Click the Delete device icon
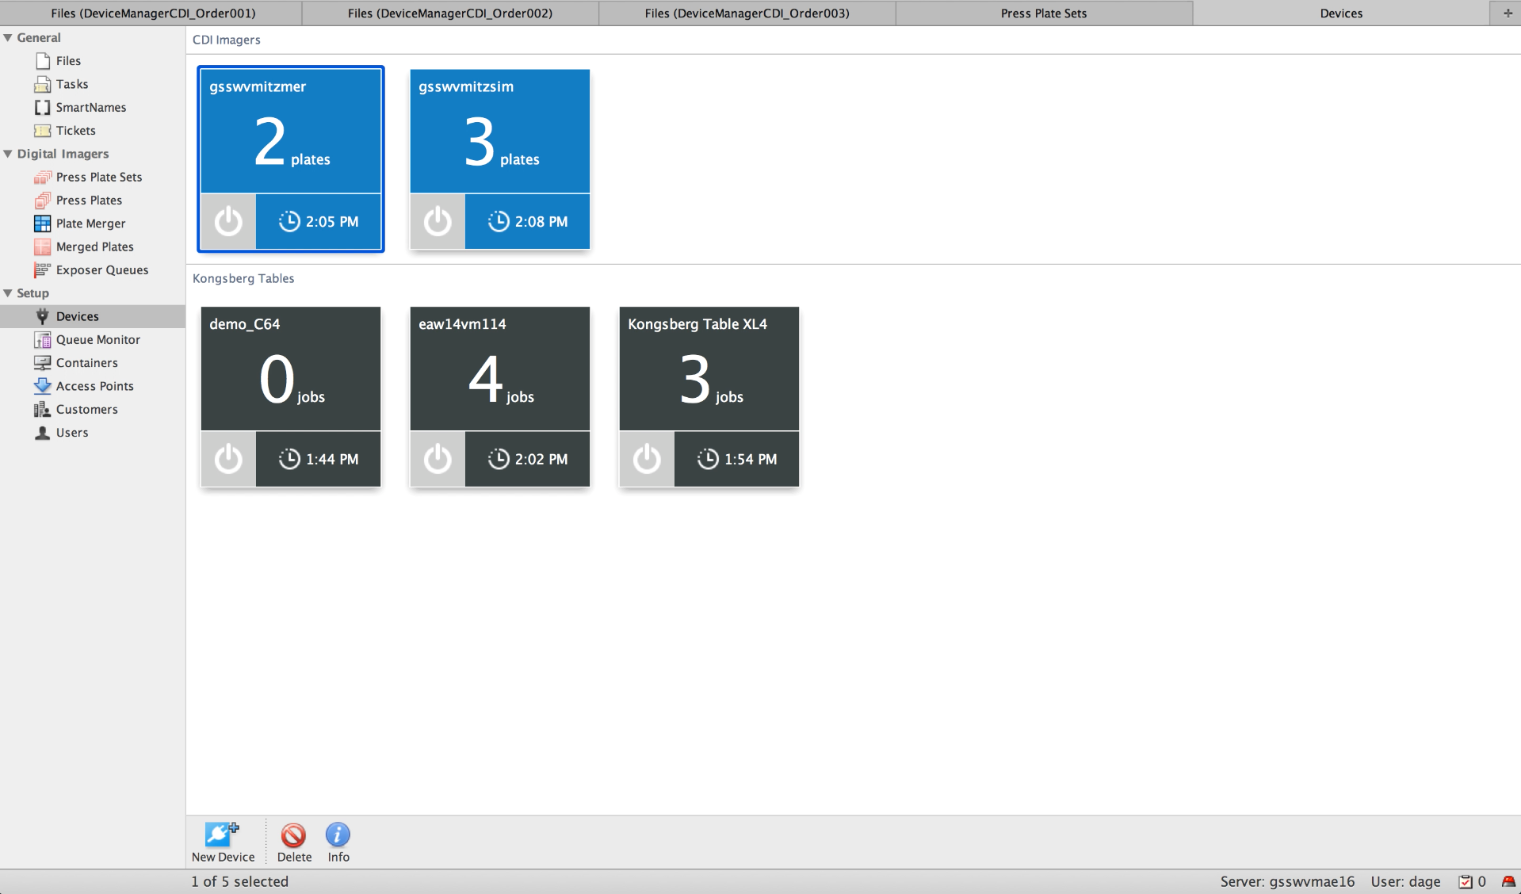Screen dimensions: 1521x894 tap(293, 835)
